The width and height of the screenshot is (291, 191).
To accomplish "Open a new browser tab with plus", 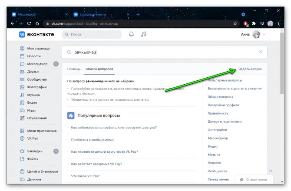I will [x=138, y=14].
